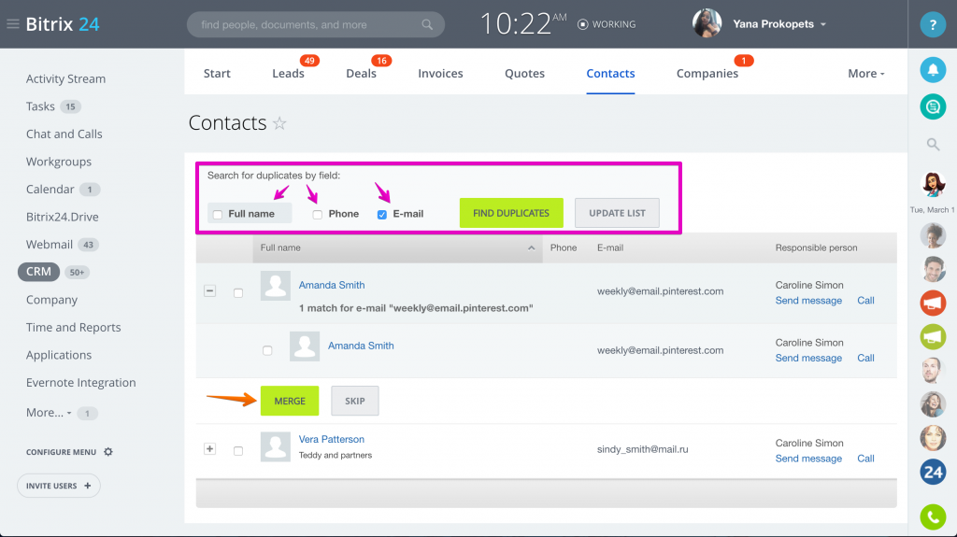The image size is (957, 537).
Task: Sort by the Full name column header
Action: click(397, 247)
